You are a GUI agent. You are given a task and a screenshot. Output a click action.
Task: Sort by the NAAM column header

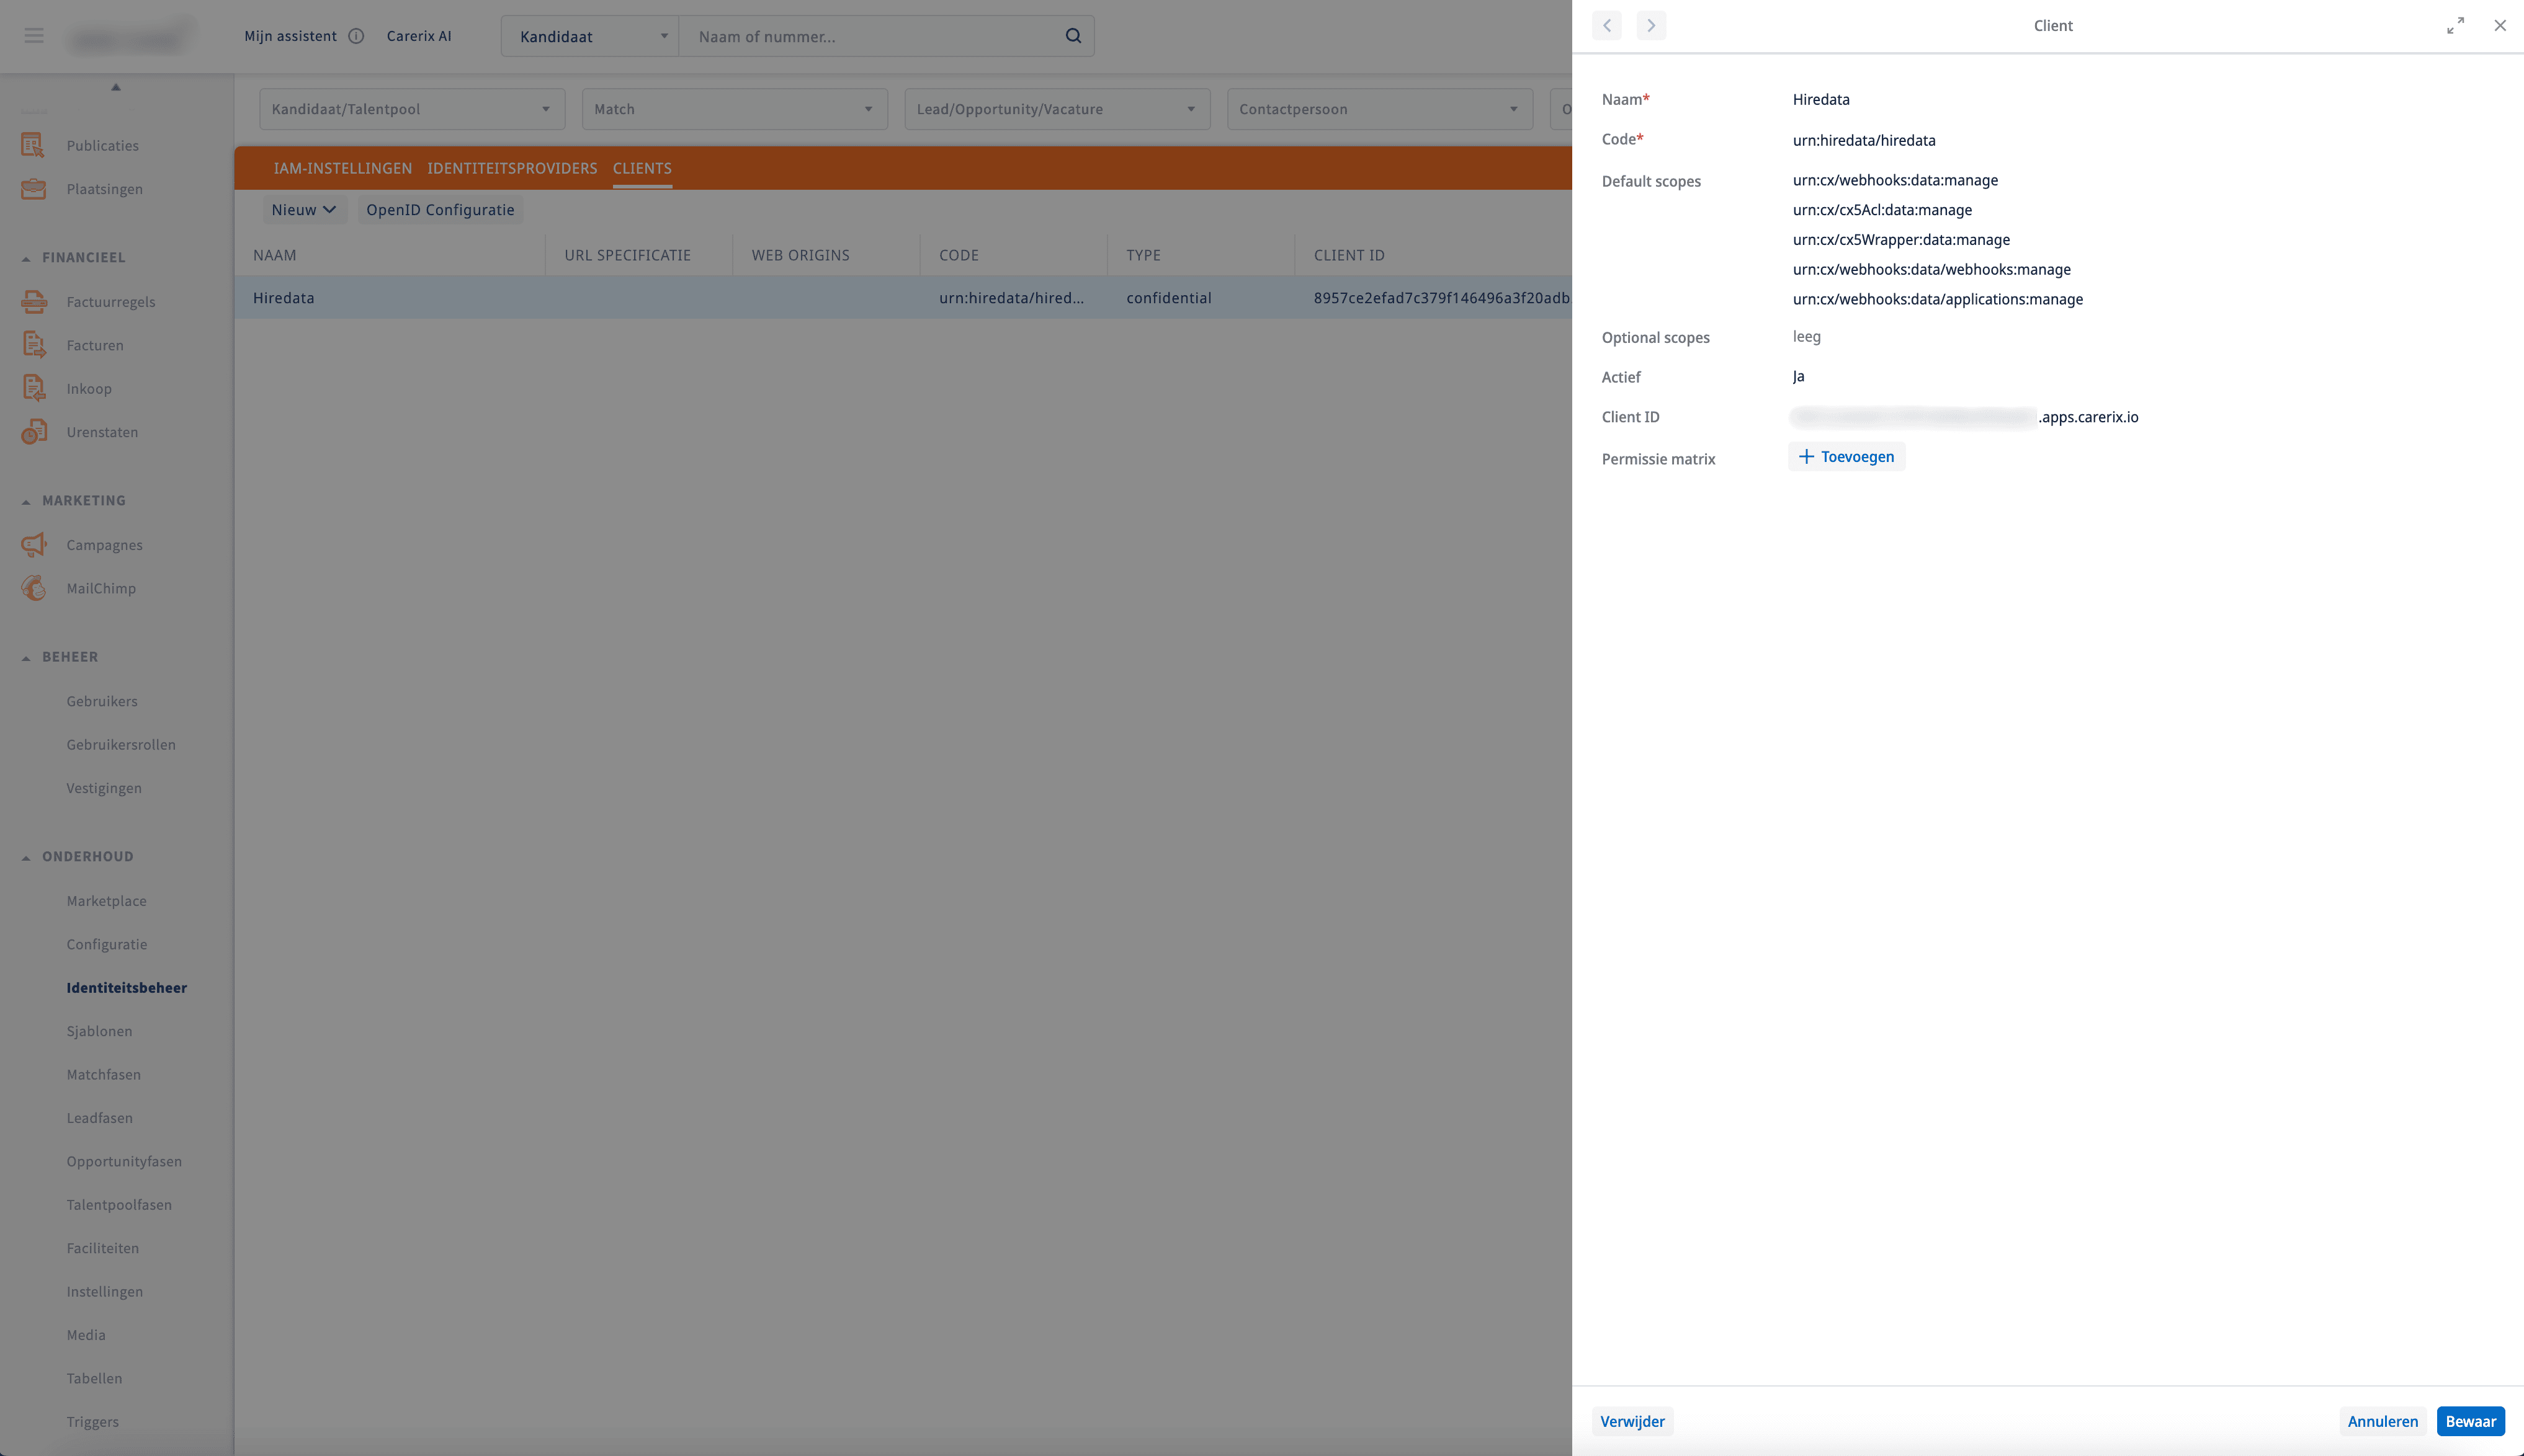pos(274,255)
